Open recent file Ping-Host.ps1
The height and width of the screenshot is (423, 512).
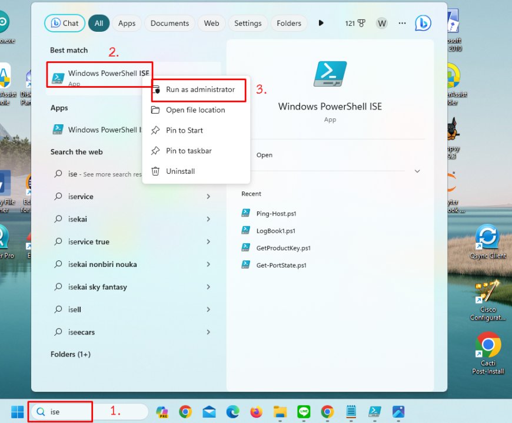pyautogui.click(x=276, y=214)
